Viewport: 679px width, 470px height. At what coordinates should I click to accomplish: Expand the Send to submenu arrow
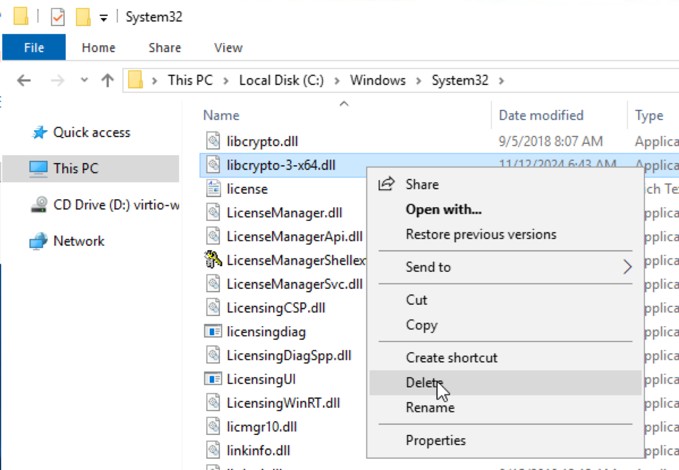coord(627,267)
